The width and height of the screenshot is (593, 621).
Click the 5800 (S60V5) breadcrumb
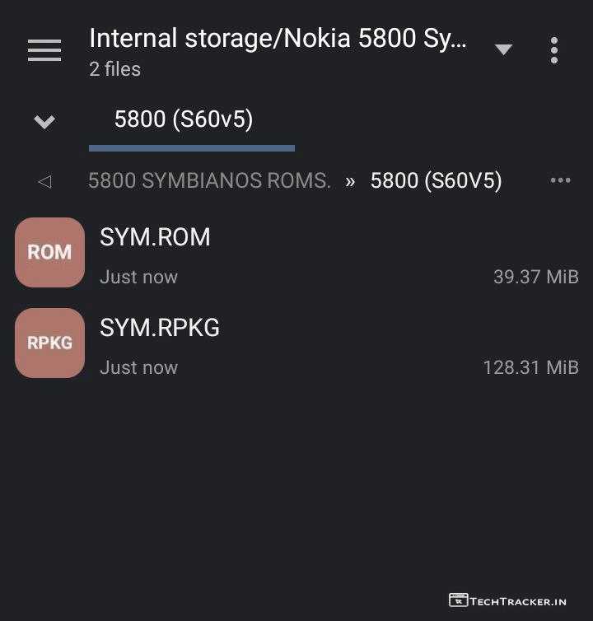[x=436, y=181]
